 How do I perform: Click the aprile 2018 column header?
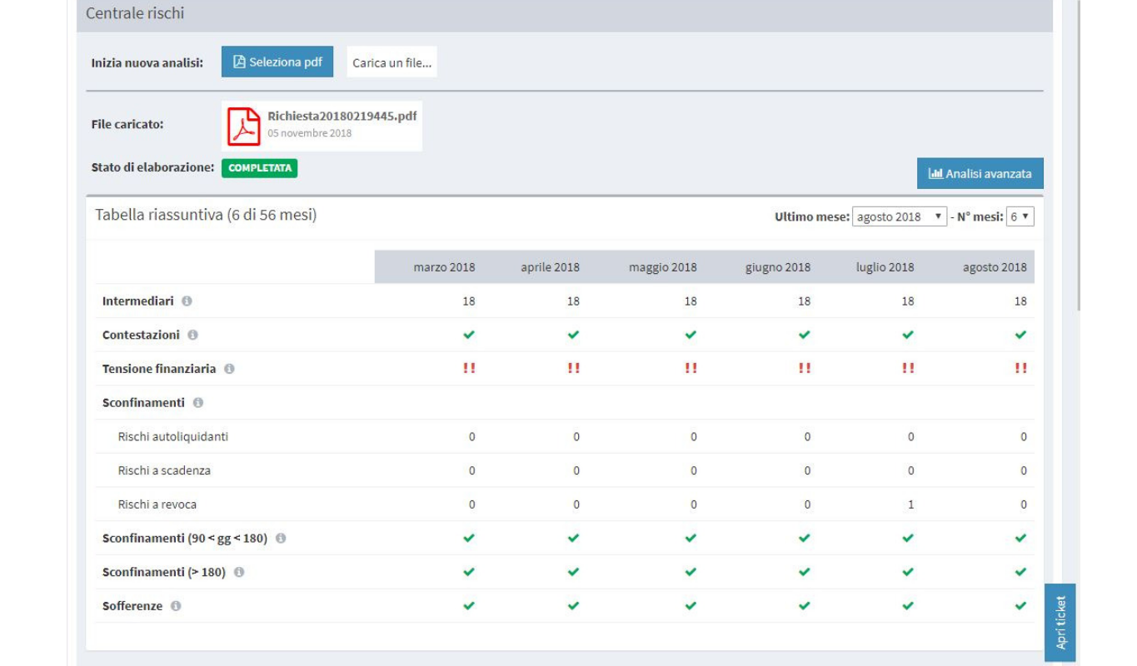[x=550, y=267]
